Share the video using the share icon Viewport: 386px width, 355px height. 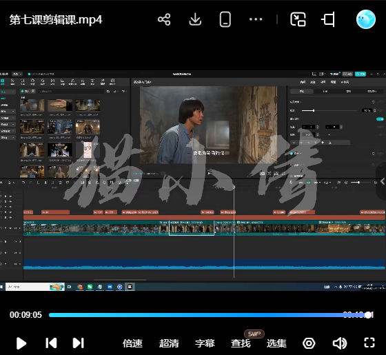click(x=164, y=19)
